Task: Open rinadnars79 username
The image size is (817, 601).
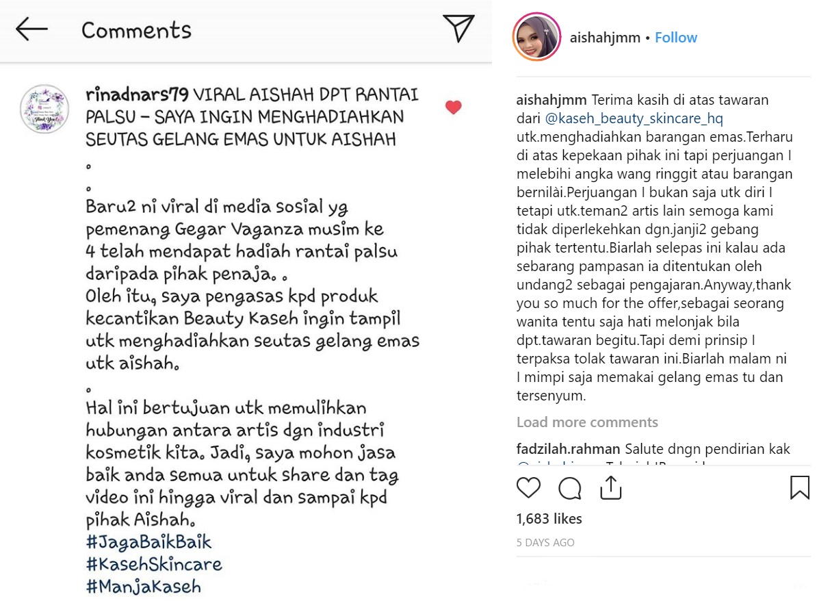Action: 137,94
